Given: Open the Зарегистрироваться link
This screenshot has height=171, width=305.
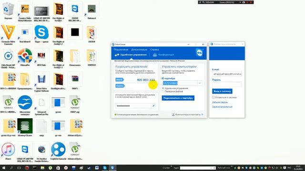Looking at the screenshot, I should (x=222, y=106).
